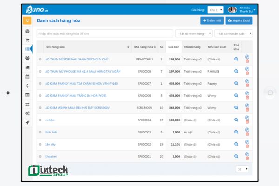Expand the 'Tất cả nhóm hàng' filter
The image size is (279, 186).
[194, 33]
